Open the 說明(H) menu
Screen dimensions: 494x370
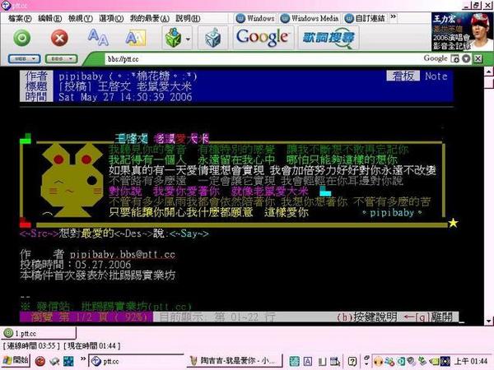188,19
